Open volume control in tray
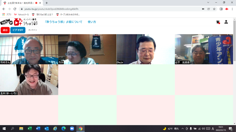 pyautogui.click(x=203, y=129)
